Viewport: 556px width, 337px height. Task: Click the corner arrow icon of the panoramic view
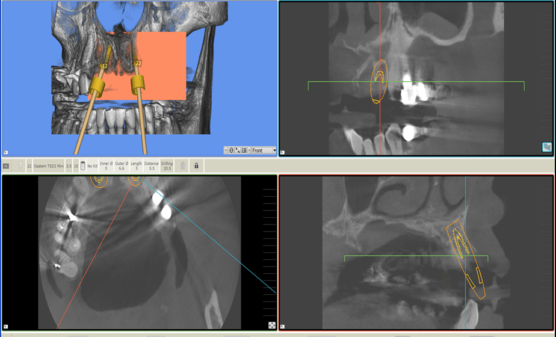[282, 152]
